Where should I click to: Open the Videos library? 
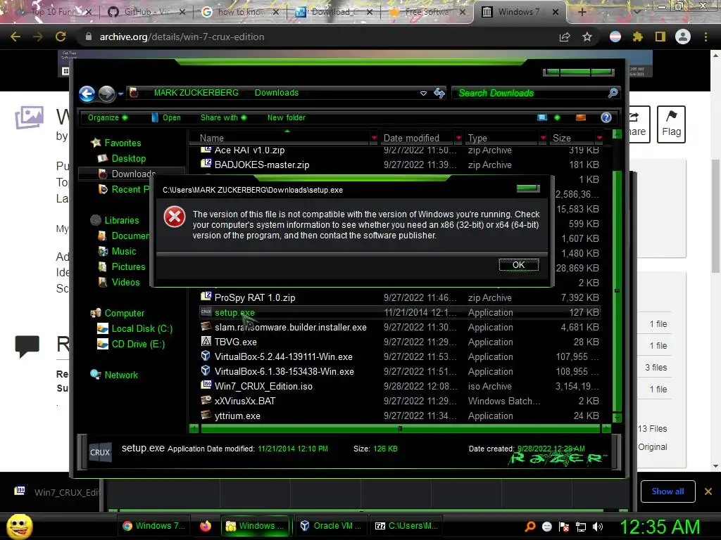(119, 282)
